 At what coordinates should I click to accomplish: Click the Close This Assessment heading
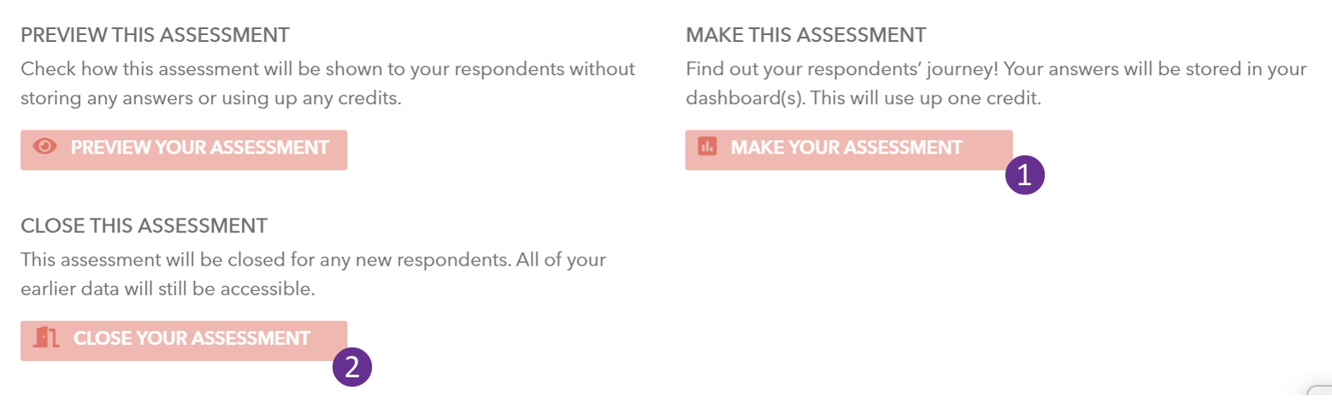pyautogui.click(x=144, y=226)
